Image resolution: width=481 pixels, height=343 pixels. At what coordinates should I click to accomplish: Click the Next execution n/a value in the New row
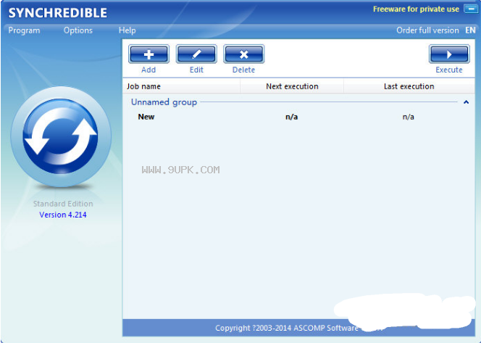(291, 117)
